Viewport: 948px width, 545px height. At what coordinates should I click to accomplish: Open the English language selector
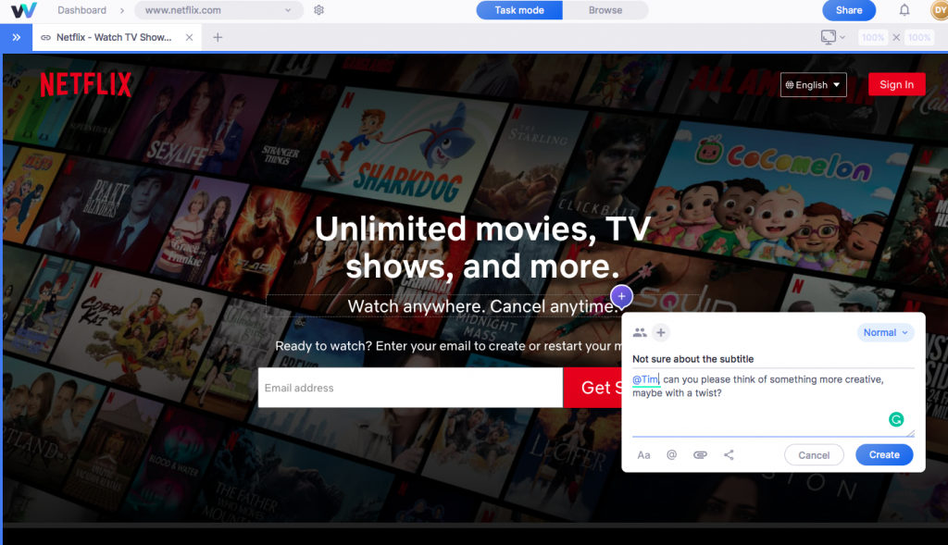pos(813,84)
